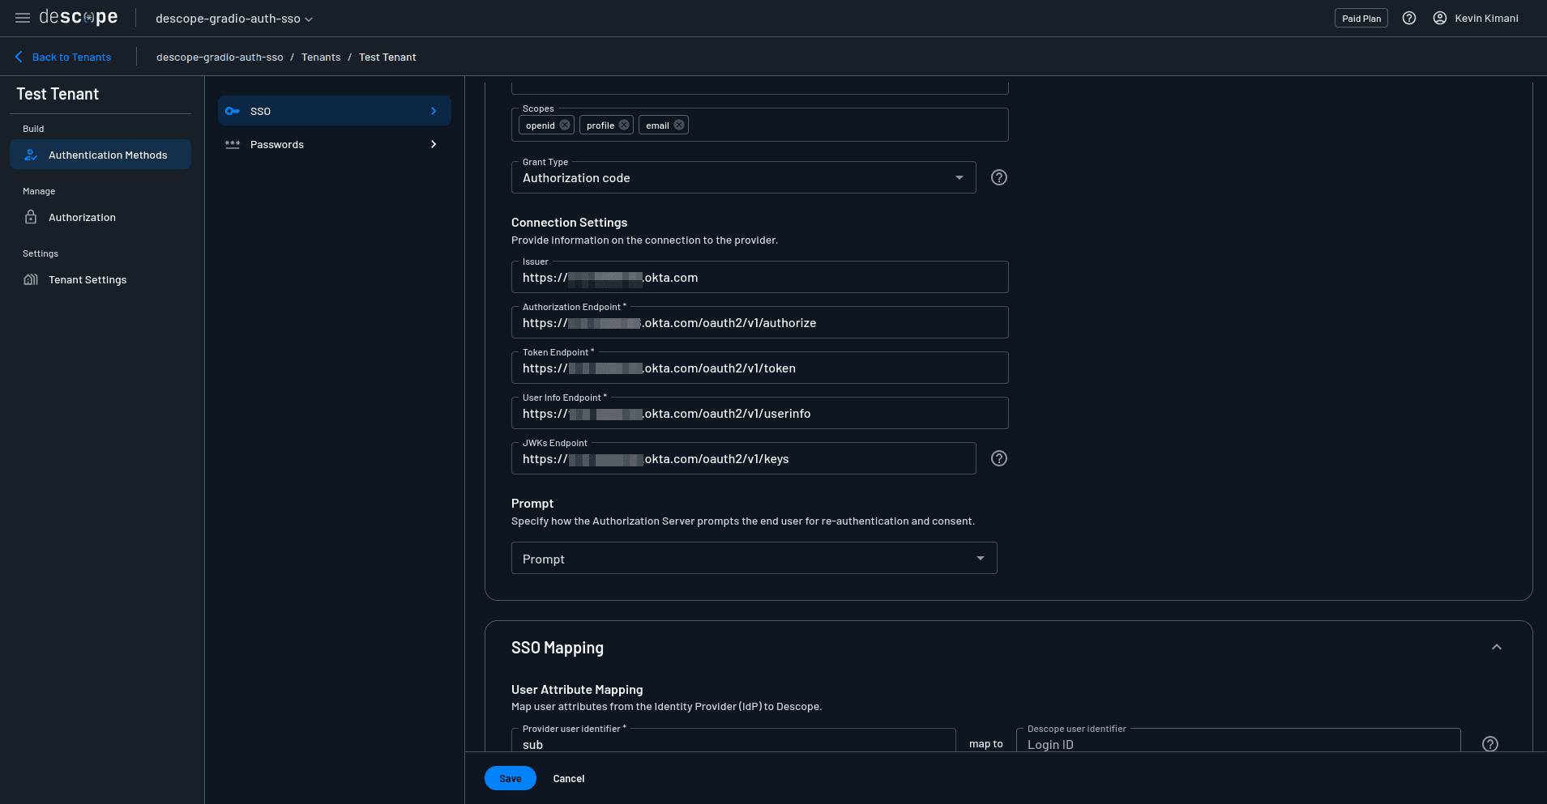Image resolution: width=1547 pixels, height=804 pixels.
Task: Open the Descope user identifier help icon
Action: click(x=1489, y=743)
